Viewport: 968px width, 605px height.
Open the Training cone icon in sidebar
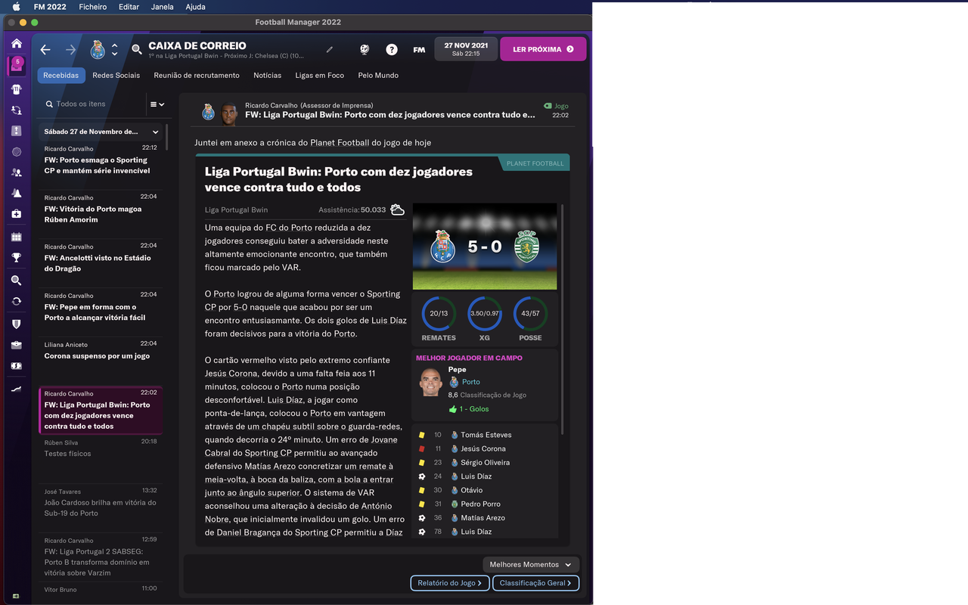17,194
